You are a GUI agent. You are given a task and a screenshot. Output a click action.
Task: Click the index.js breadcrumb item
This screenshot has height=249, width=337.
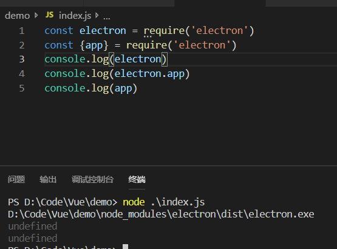point(75,16)
